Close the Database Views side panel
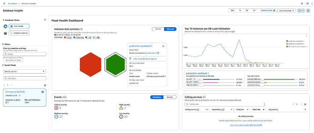Viewport: 314px width, 133px height. click(x=45, y=20)
